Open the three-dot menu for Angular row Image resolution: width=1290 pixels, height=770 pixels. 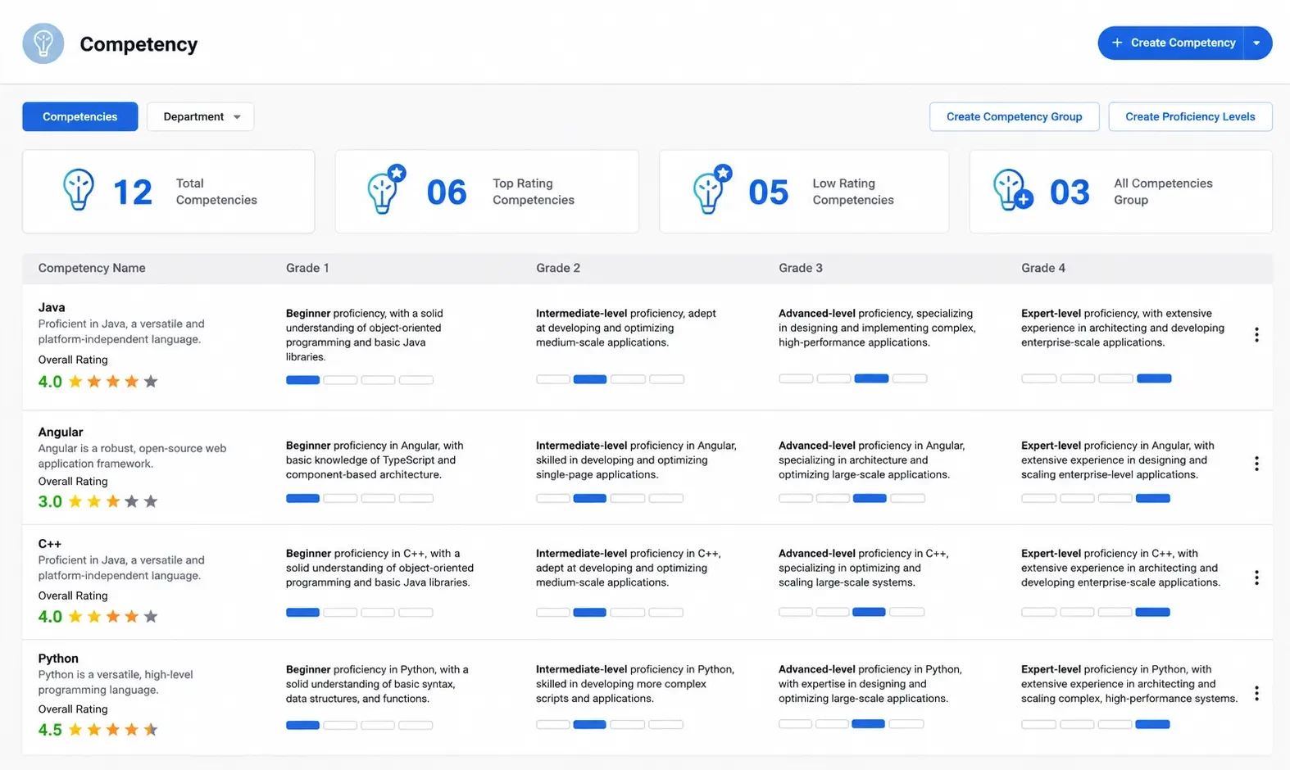tap(1256, 464)
